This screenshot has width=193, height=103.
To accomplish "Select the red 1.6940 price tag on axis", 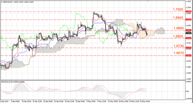I will 188,20.
